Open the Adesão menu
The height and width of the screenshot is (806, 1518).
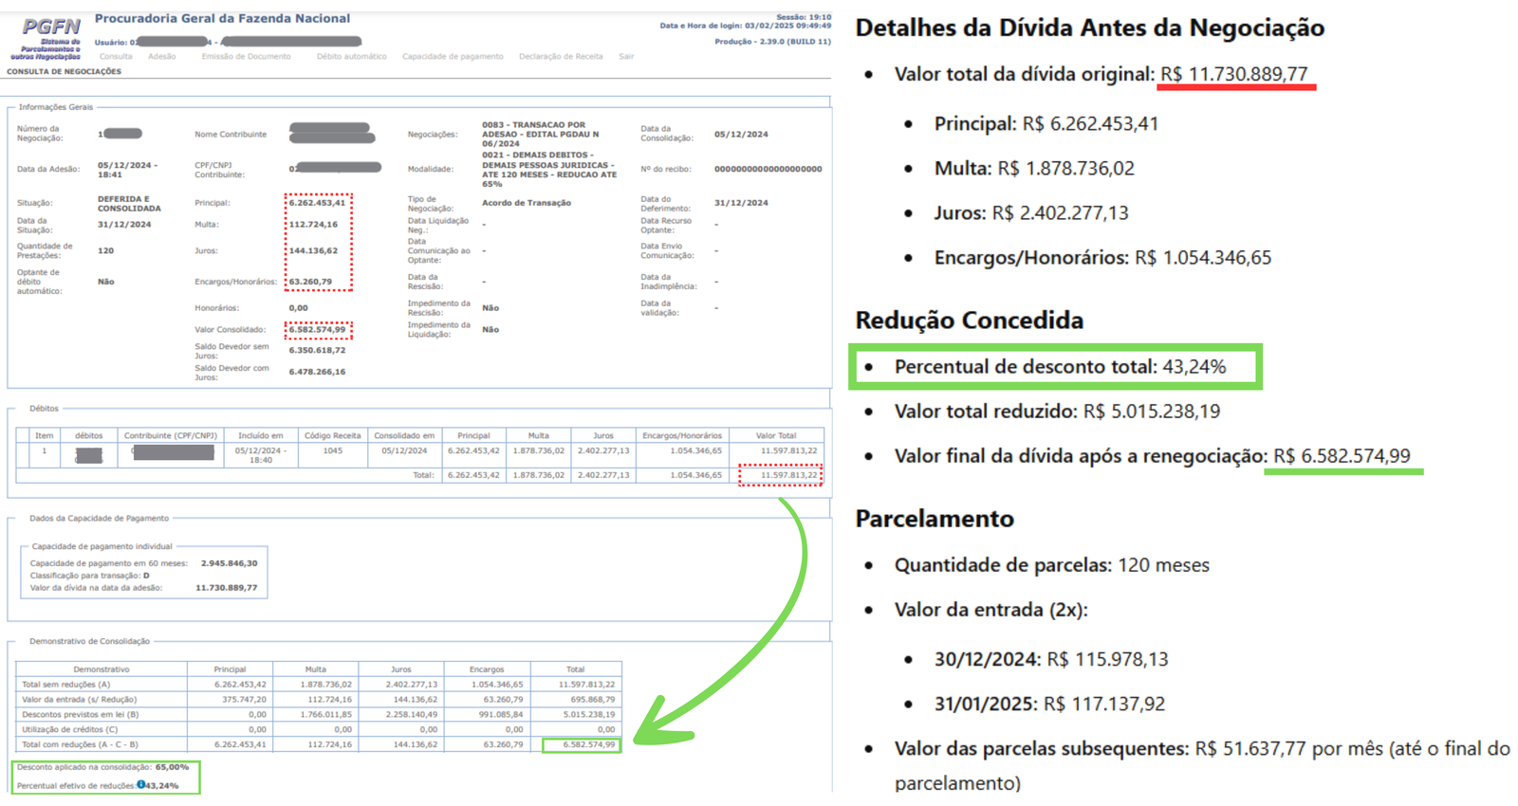point(162,57)
